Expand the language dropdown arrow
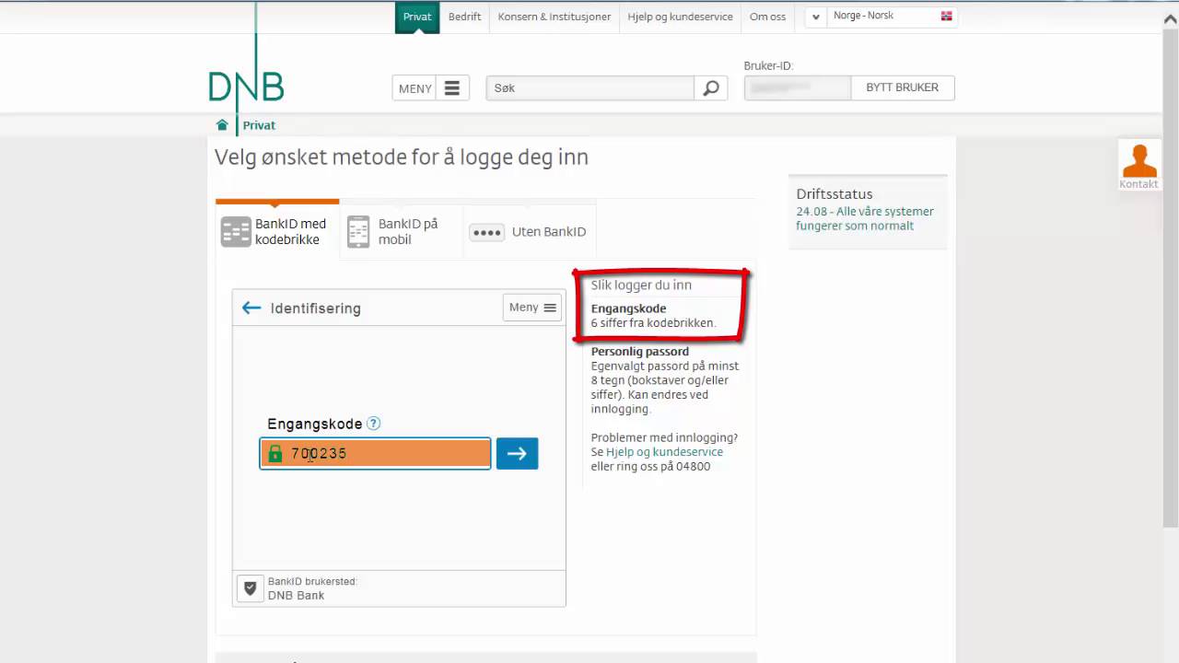 pyautogui.click(x=815, y=17)
